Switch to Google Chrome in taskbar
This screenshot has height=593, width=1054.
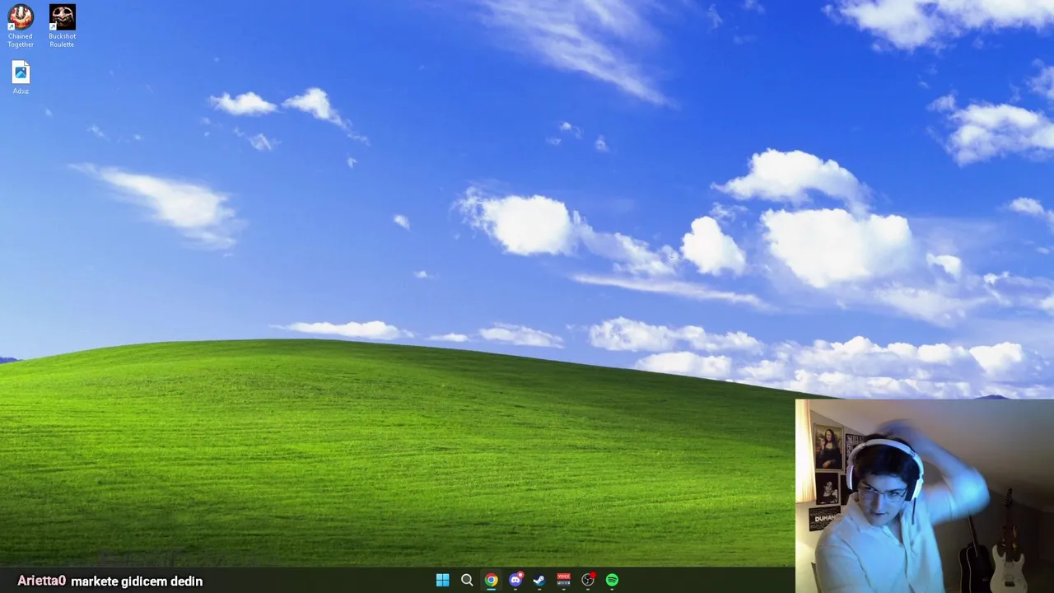(x=491, y=581)
